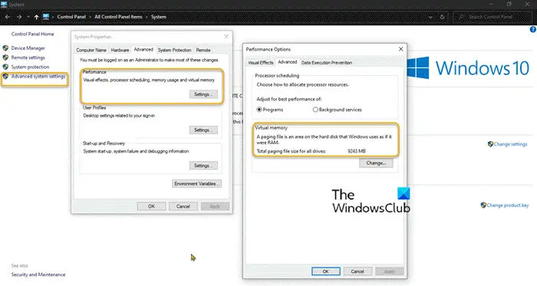Cancel the Performance Options dialog
Viewport: 537px width, 286px height.
(357, 271)
